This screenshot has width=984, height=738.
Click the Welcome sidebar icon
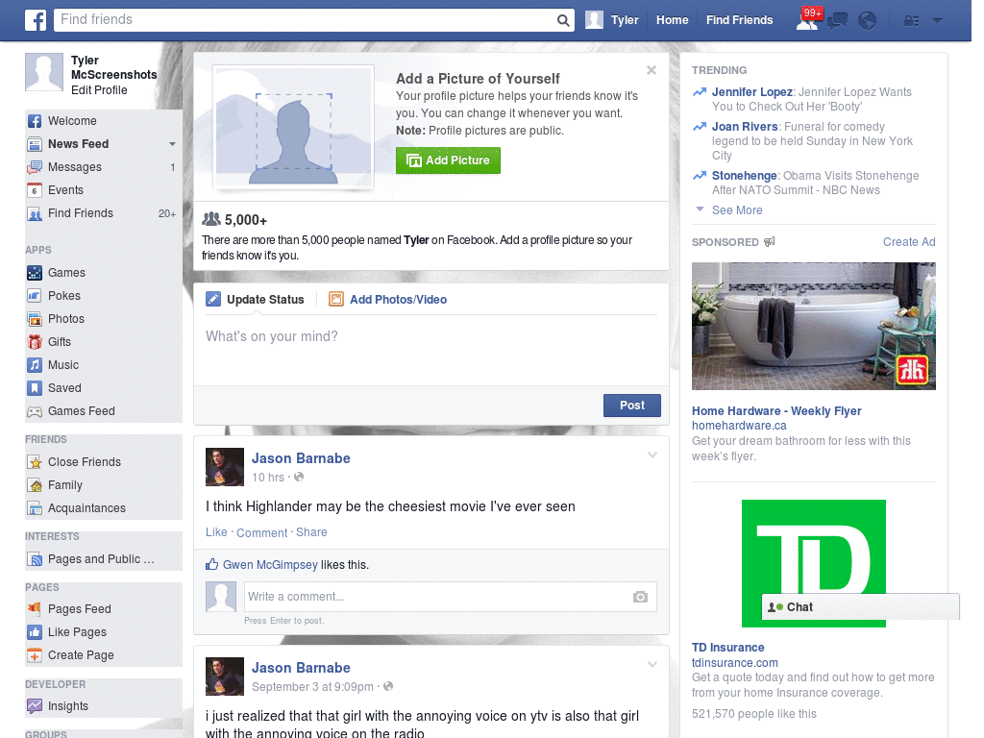pos(35,121)
